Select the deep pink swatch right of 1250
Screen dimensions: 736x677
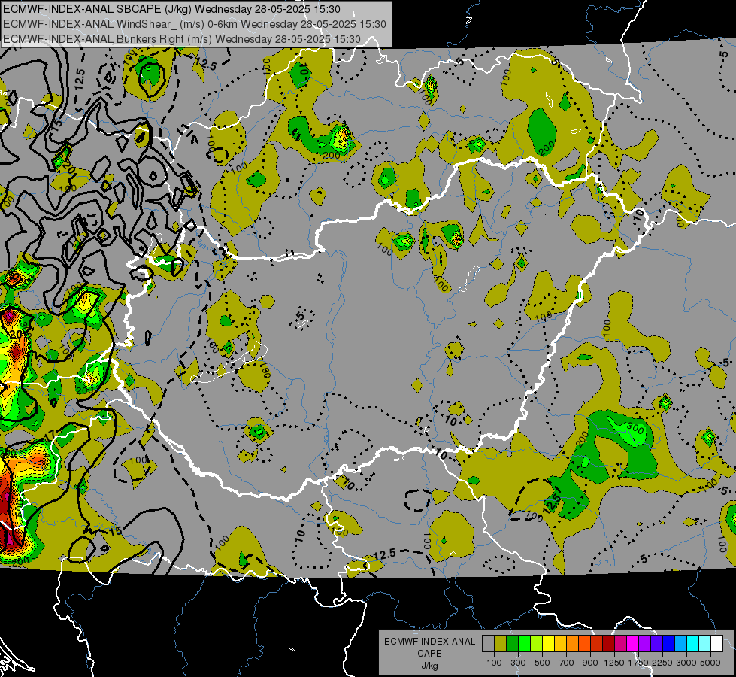[620, 643]
